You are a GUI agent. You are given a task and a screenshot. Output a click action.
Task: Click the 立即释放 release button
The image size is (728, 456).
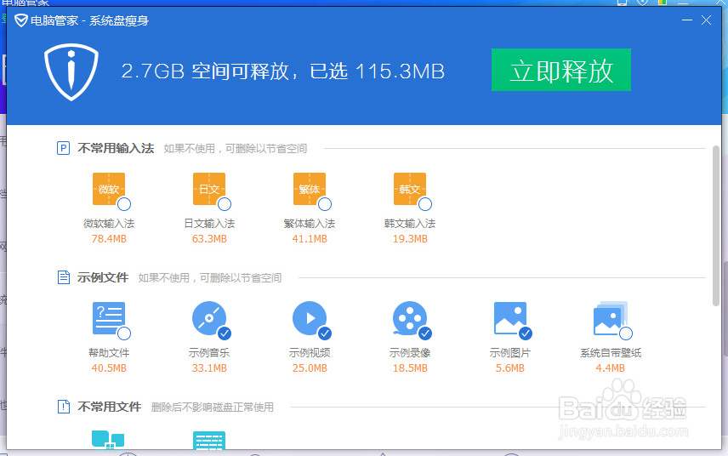pyautogui.click(x=560, y=70)
